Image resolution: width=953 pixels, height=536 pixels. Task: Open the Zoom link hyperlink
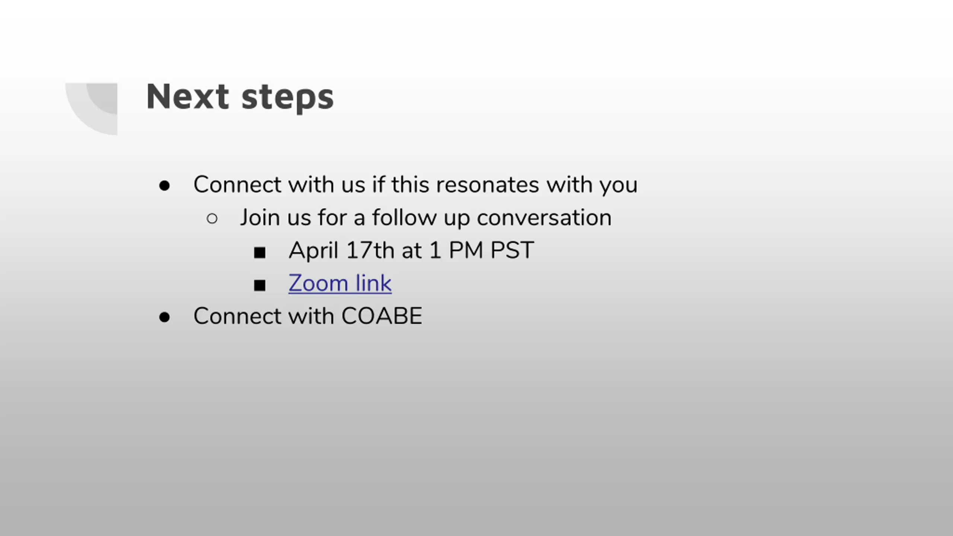point(340,283)
